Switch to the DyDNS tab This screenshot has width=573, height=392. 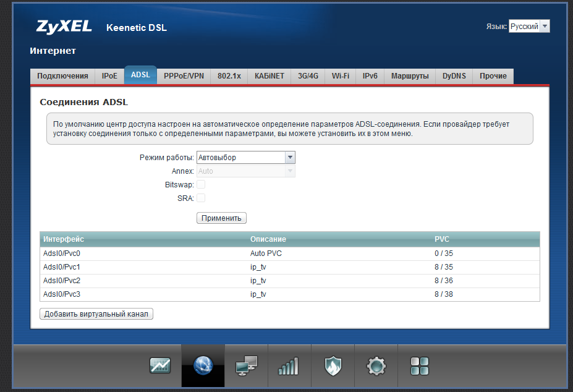pos(454,76)
